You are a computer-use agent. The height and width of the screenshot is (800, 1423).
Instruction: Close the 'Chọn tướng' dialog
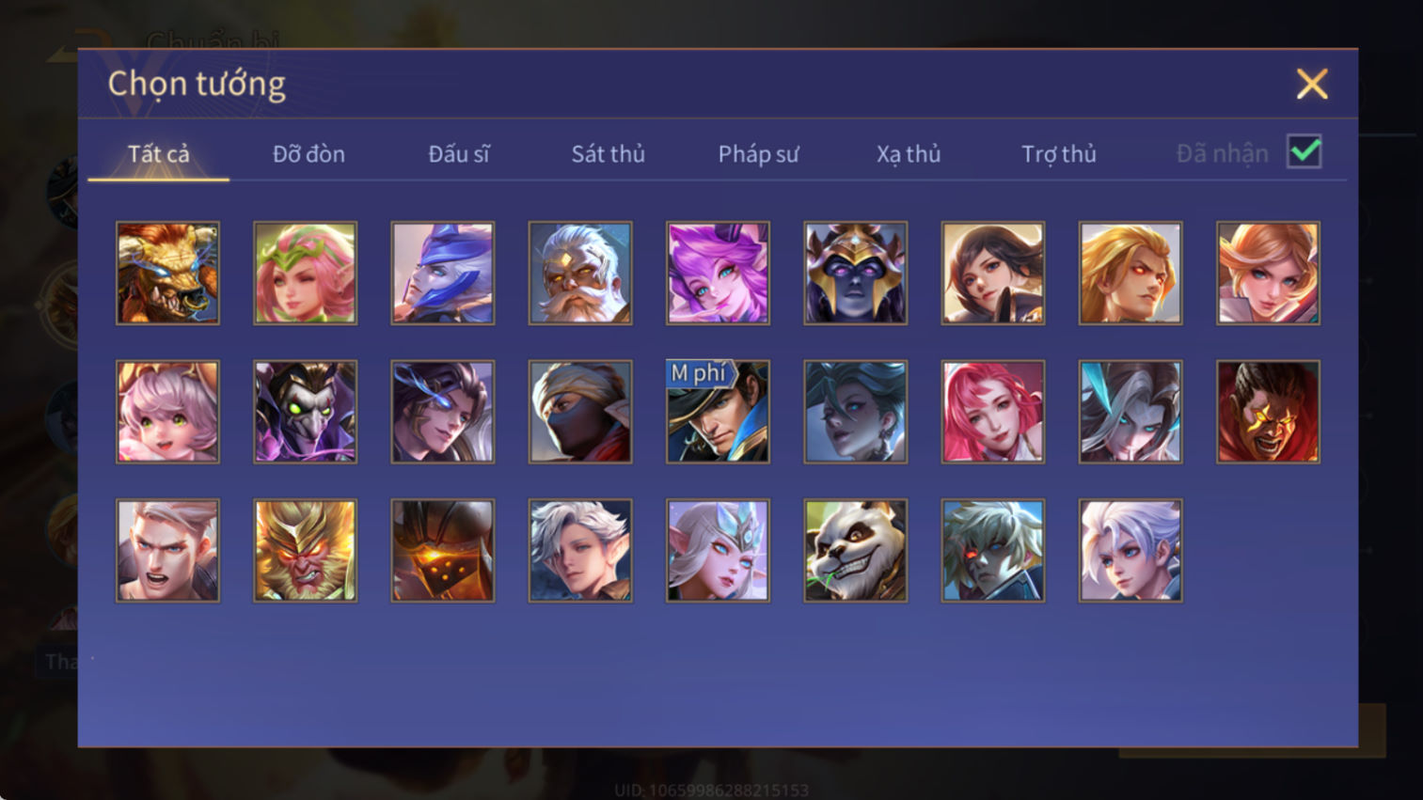[x=1312, y=84]
